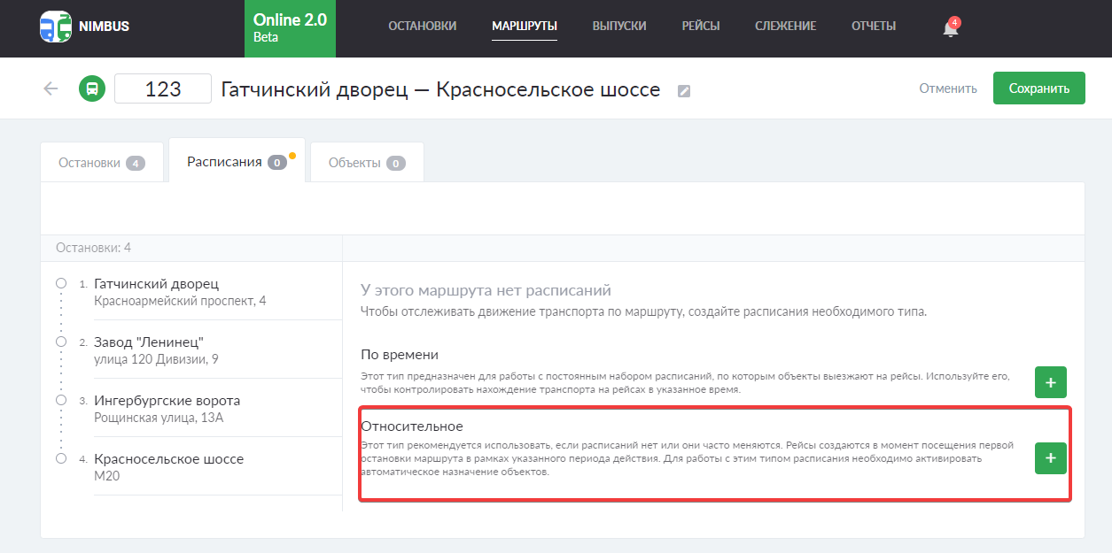
Task: Cancel changes with Отменить
Action: tap(947, 88)
